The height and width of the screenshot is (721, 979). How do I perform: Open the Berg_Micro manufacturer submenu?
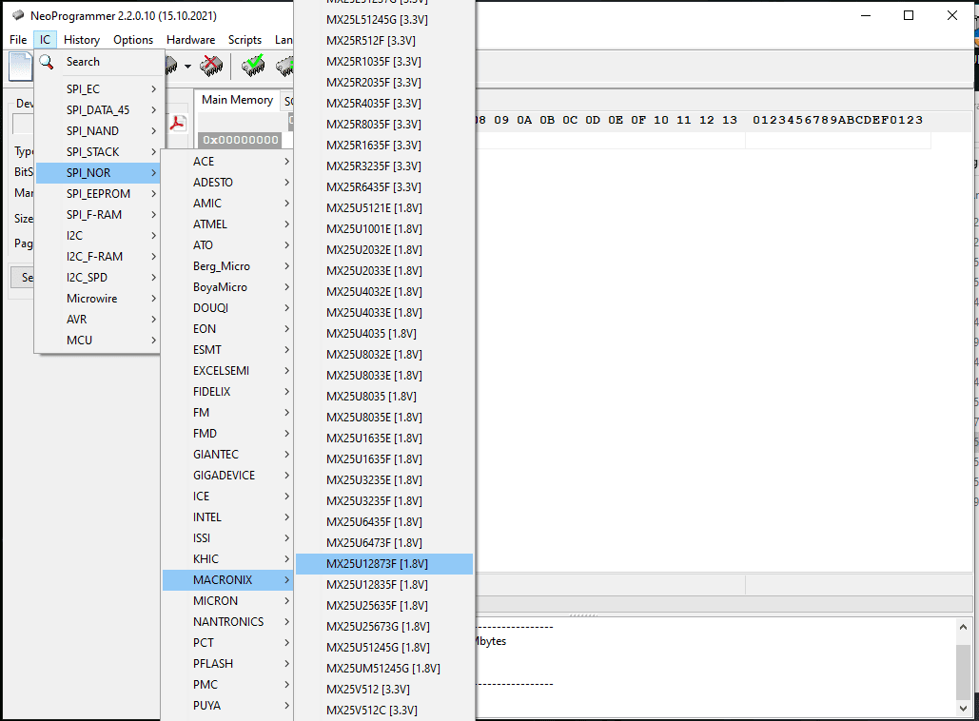coord(228,266)
